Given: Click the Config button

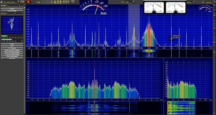Looking at the screenshot, I should pyautogui.click(x=22, y=2).
